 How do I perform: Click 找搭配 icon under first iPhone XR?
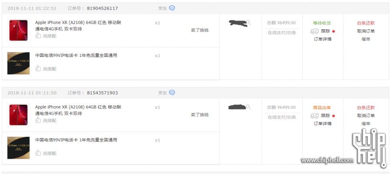coord(38,36)
